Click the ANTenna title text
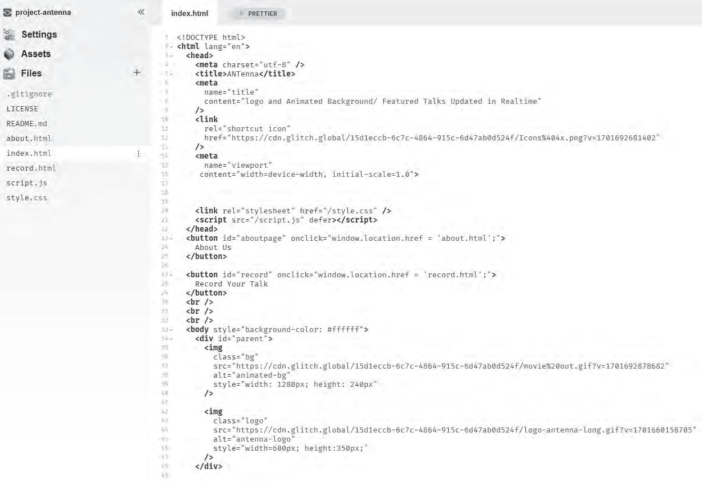 pyautogui.click(x=243, y=74)
